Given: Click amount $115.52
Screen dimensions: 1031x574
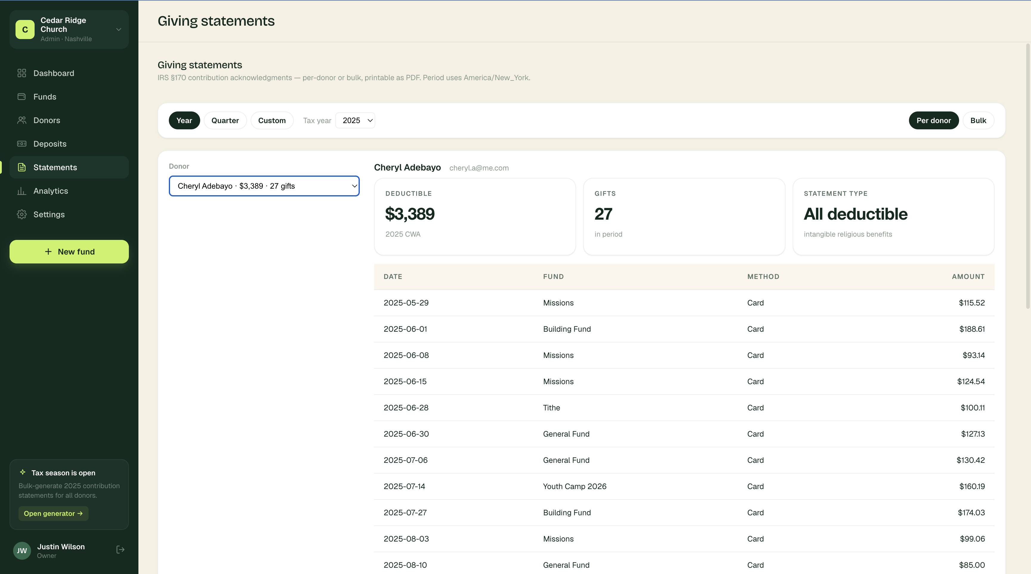Looking at the screenshot, I should click(971, 302).
